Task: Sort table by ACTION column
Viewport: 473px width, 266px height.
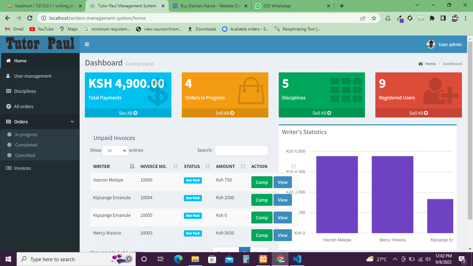Action: (x=274, y=166)
